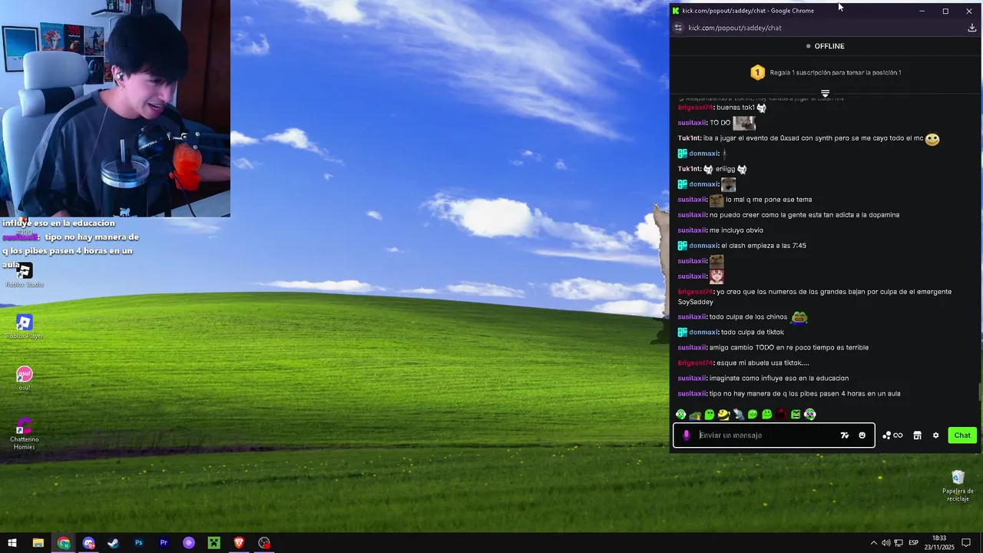Click susitaxii on 'me incluyo obvio' message
Viewport: 983px width, 553px height.
click(x=692, y=230)
